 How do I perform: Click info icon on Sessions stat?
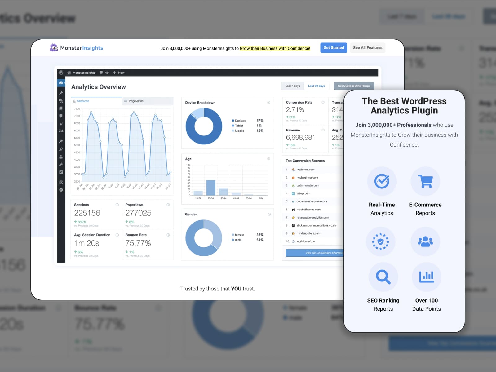117,205
